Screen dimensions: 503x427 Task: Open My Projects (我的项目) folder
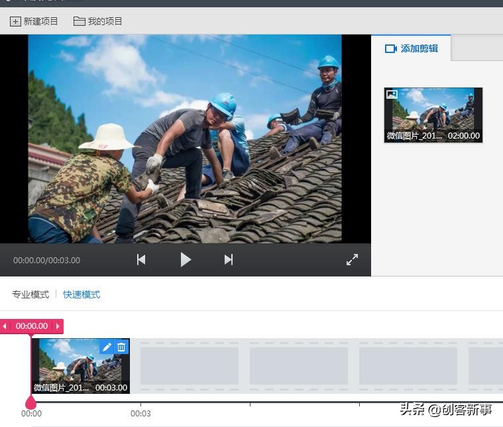point(98,21)
